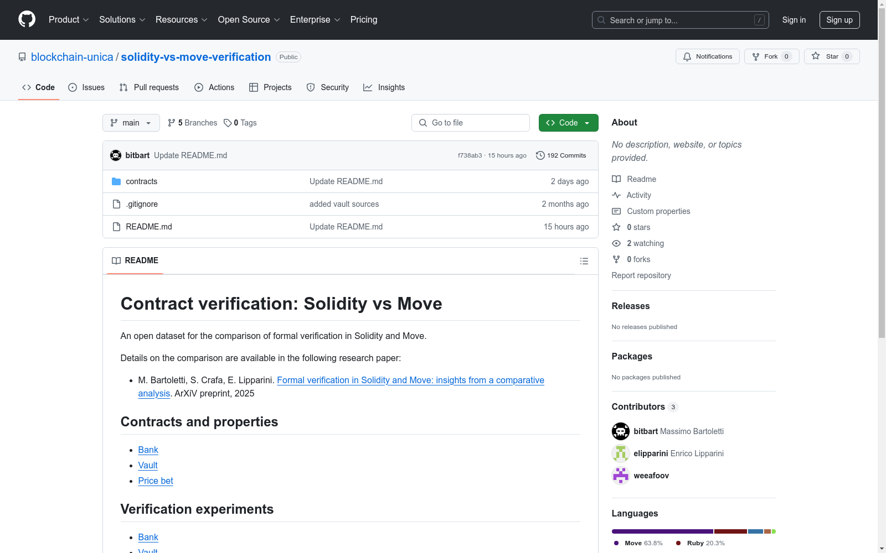Click the book icon beside Readme

click(616, 179)
